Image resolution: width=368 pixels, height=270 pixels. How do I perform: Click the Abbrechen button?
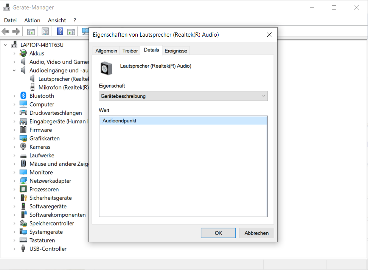tap(256, 233)
